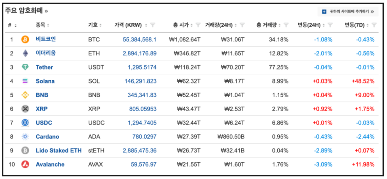Sort the table by 총 거래량 column

point(280,25)
